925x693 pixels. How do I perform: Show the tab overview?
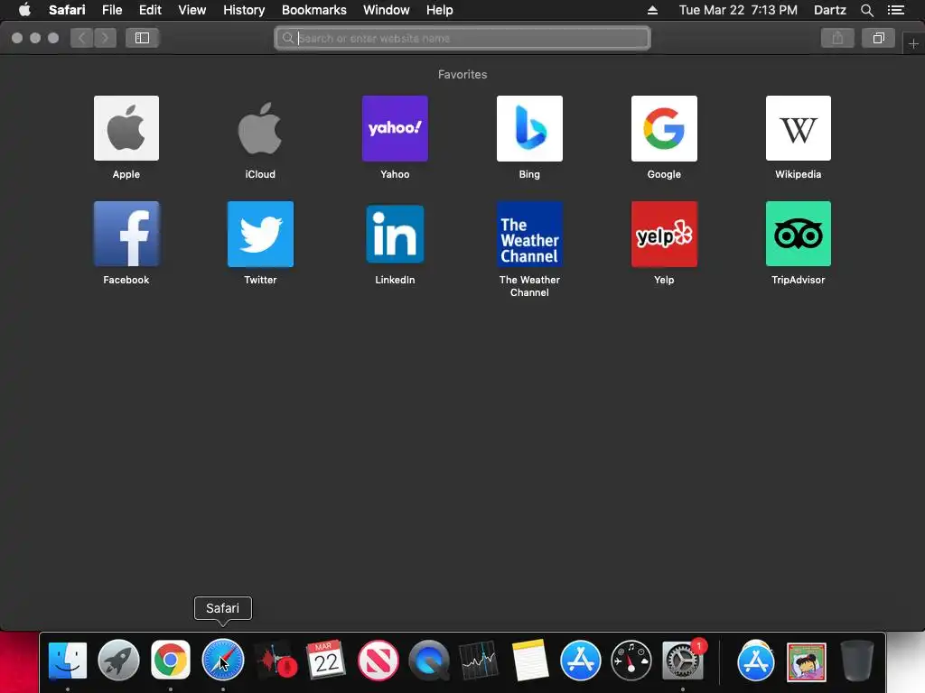pyautogui.click(x=878, y=38)
